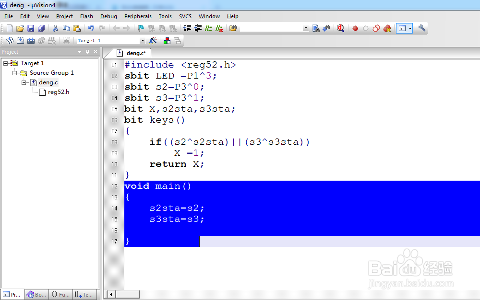Copy selection using the Copy icon

pyautogui.click(x=66, y=28)
